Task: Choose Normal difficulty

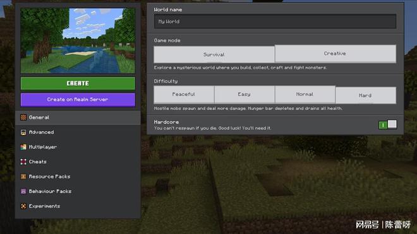Action: (305, 94)
